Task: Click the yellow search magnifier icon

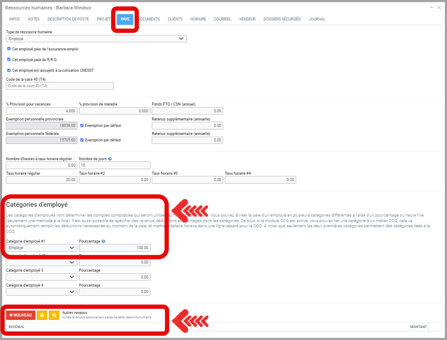Action: click(54, 315)
